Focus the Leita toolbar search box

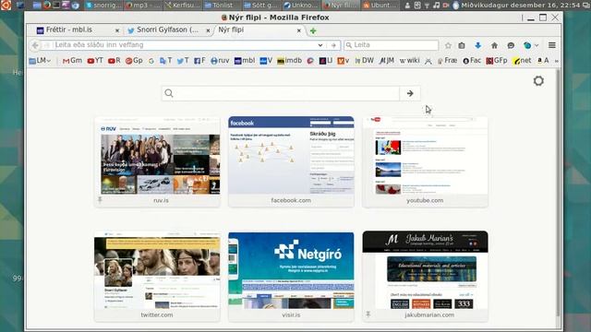pyautogui.click(x=392, y=45)
